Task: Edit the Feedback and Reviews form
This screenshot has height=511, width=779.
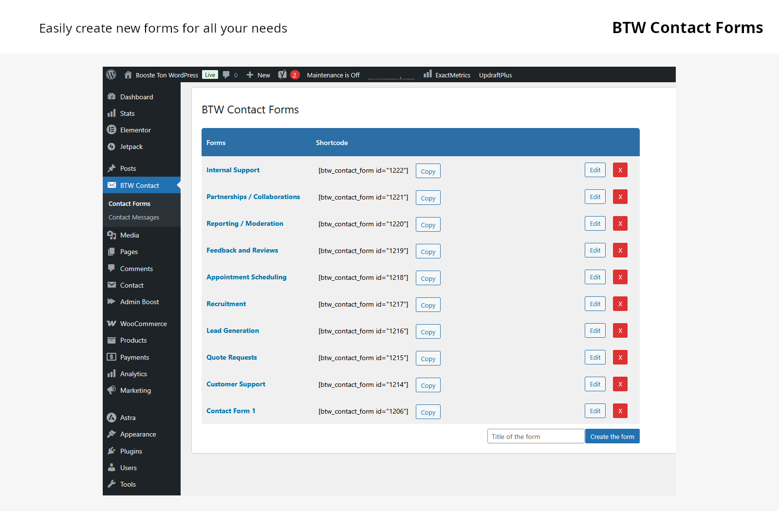Action: click(x=595, y=250)
